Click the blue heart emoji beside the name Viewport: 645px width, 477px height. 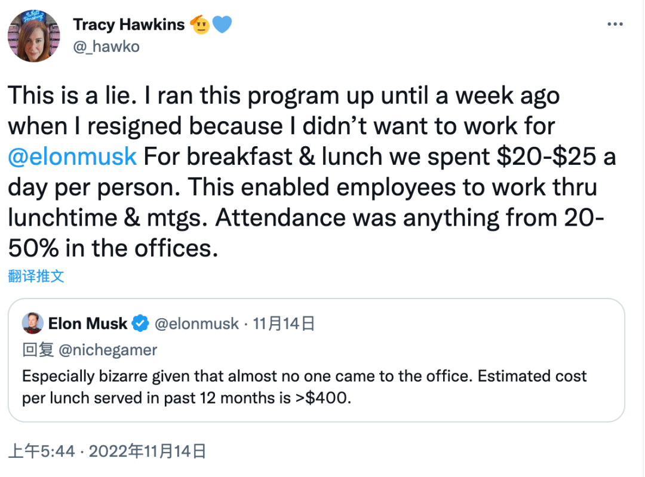[222, 24]
